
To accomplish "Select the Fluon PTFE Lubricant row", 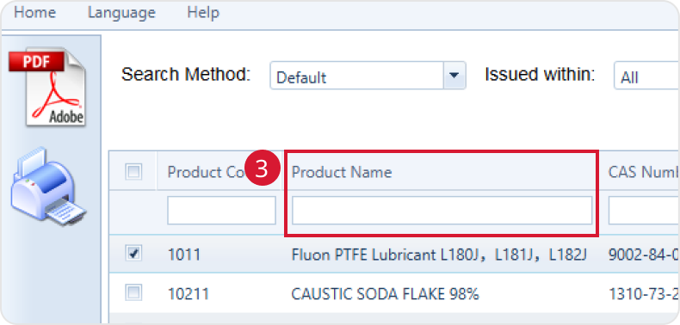I will 393,254.
